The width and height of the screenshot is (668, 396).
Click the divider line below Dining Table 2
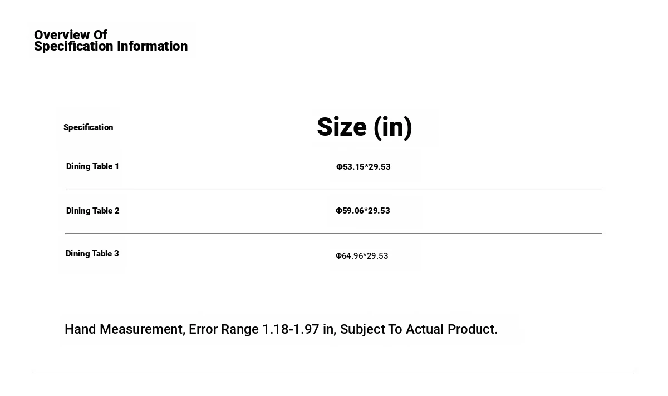click(333, 234)
